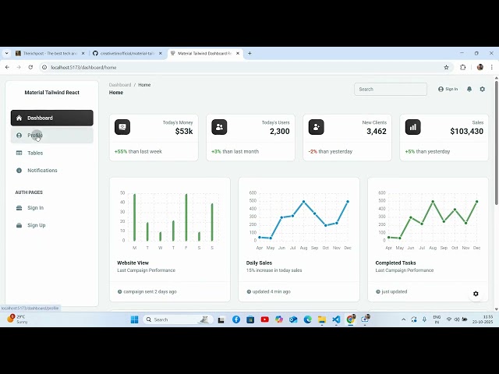Screen dimensions: 499x374
Task: Open Sign In under Auth Pages
Action: 52,208
